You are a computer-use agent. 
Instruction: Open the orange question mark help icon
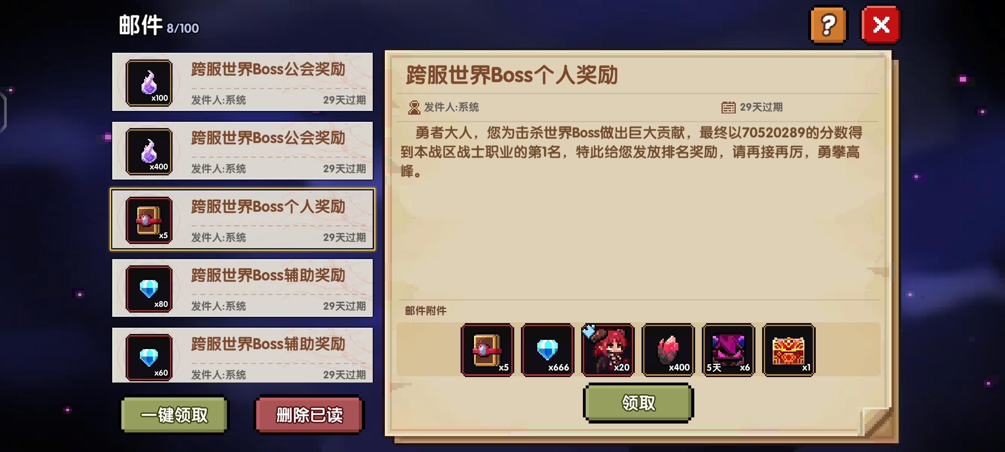828,25
